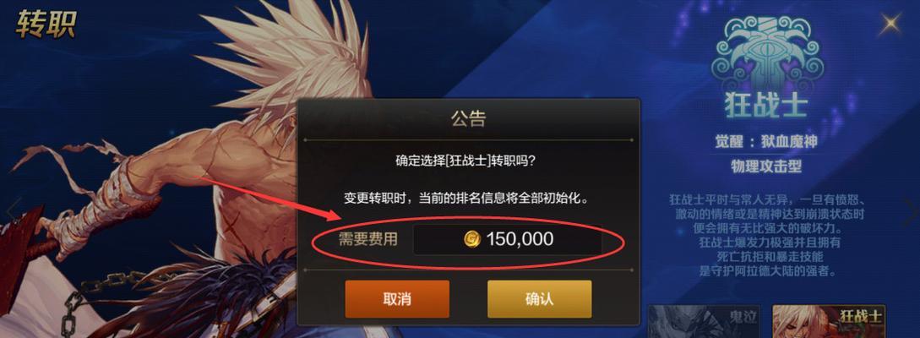Select the teal 狂战士 class emblem
This screenshot has width=920, height=338.
tap(765, 53)
